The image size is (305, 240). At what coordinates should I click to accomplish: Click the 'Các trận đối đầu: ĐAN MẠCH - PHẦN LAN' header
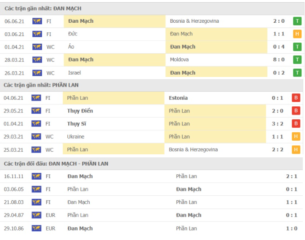click(x=56, y=163)
